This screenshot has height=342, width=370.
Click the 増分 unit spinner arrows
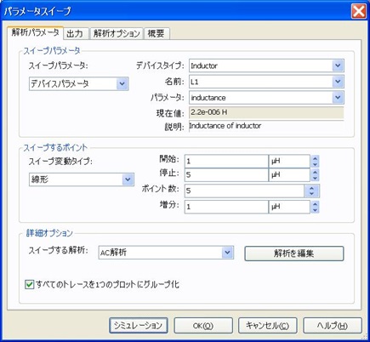[315, 207]
